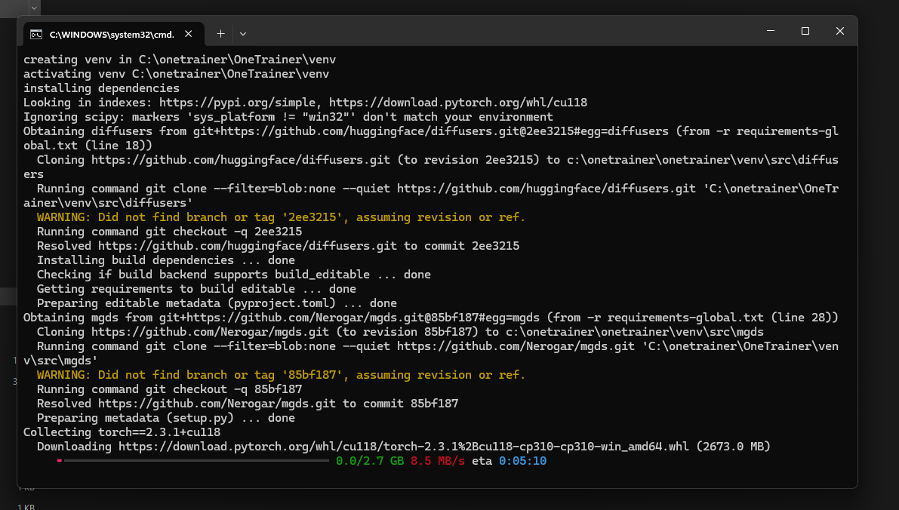899x510 pixels.
Task: Close the cmd terminal tab
Action: pos(189,34)
